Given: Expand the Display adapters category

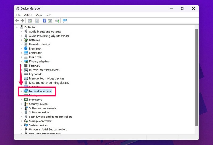Looking at the screenshot, I should 21,61.
